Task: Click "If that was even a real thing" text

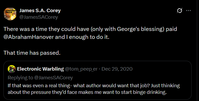Action: point(39,86)
